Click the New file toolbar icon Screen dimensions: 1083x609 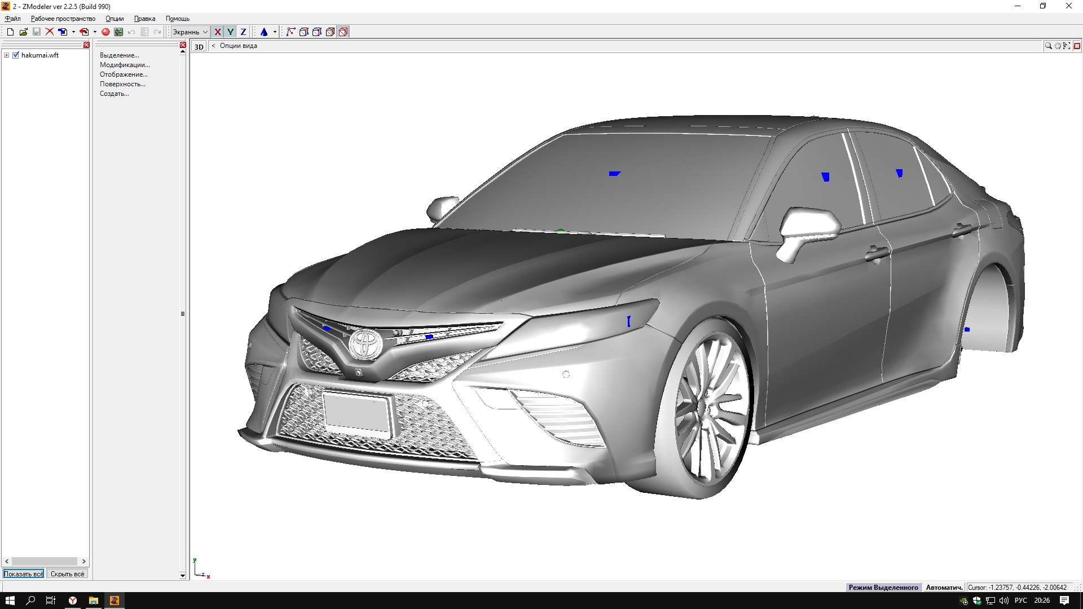[x=10, y=32]
